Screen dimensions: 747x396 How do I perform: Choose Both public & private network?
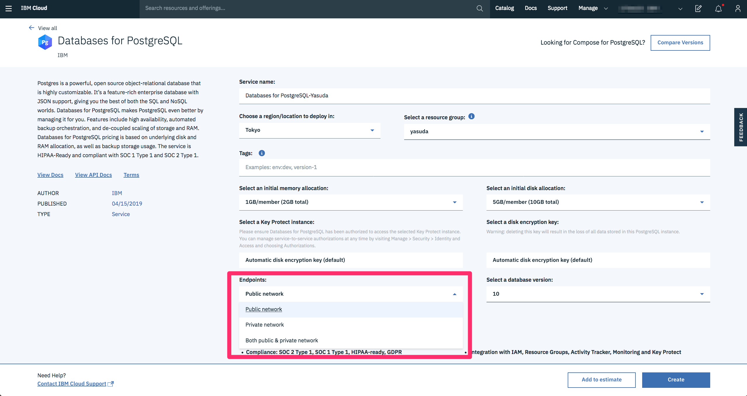(282, 340)
